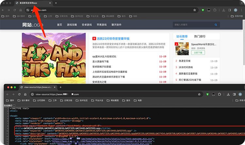
Task: Star the page in the view-source window
Action: coord(199,94)
